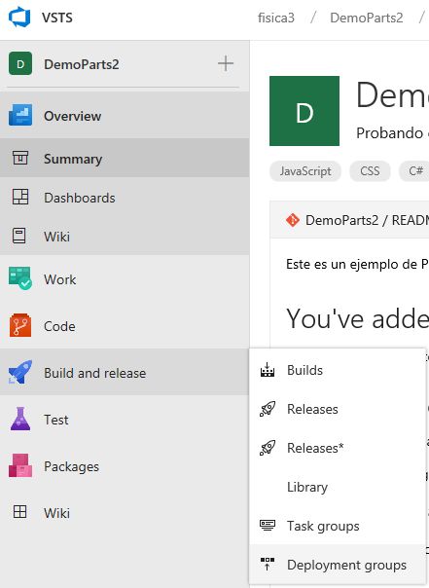
Task: Click the JavaScript language tag
Action: pos(305,171)
